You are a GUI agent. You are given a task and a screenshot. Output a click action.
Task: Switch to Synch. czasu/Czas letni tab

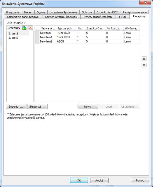pyautogui.click(x=98, y=17)
